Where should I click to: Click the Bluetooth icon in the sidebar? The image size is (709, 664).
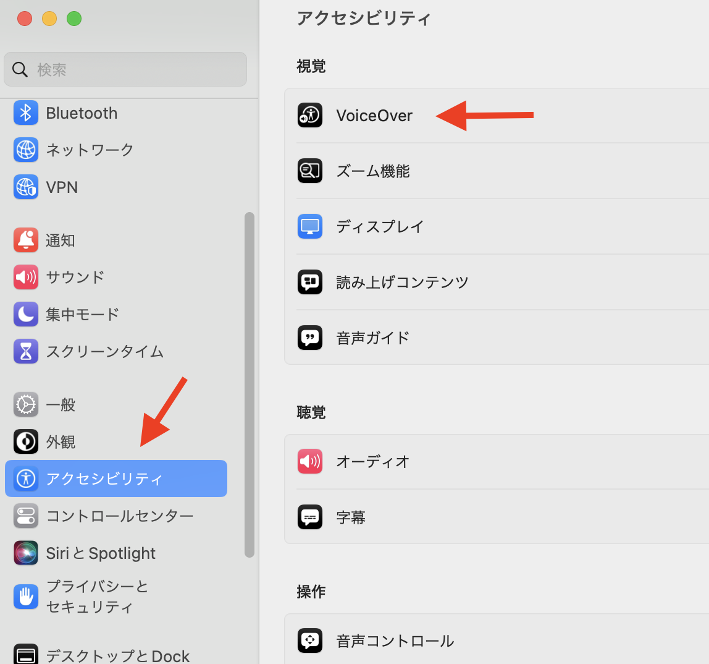coord(26,113)
